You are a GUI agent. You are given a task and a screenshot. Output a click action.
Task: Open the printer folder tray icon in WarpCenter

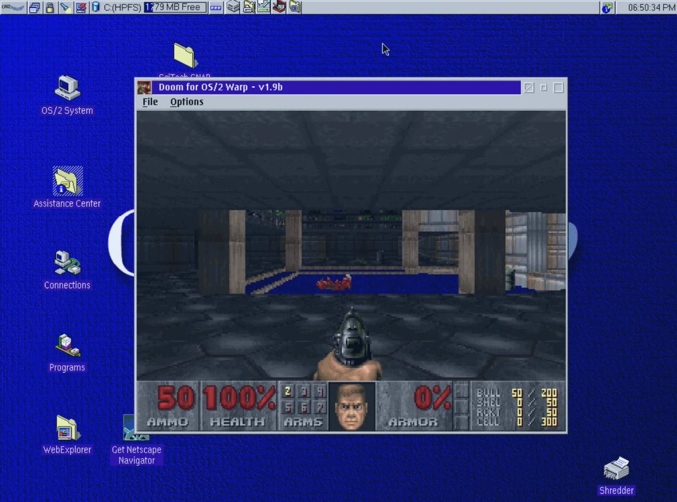[x=249, y=7]
